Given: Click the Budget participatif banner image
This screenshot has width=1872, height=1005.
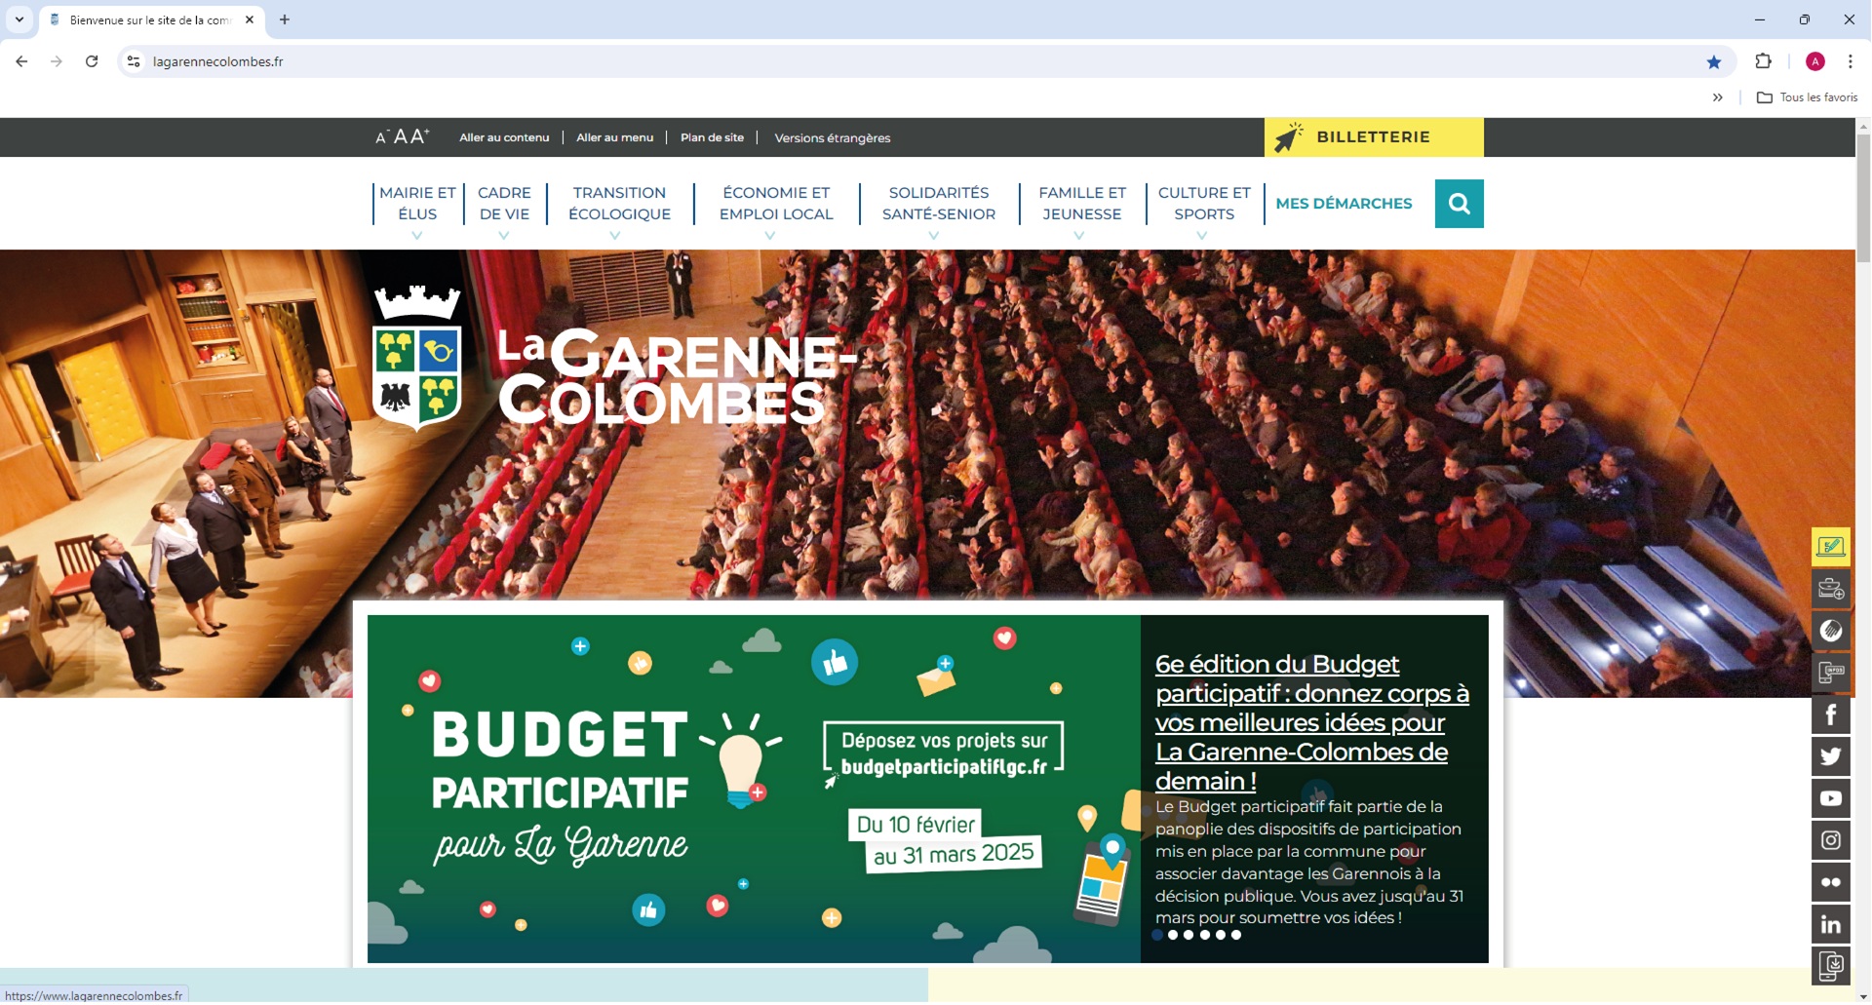Looking at the screenshot, I should tap(753, 790).
